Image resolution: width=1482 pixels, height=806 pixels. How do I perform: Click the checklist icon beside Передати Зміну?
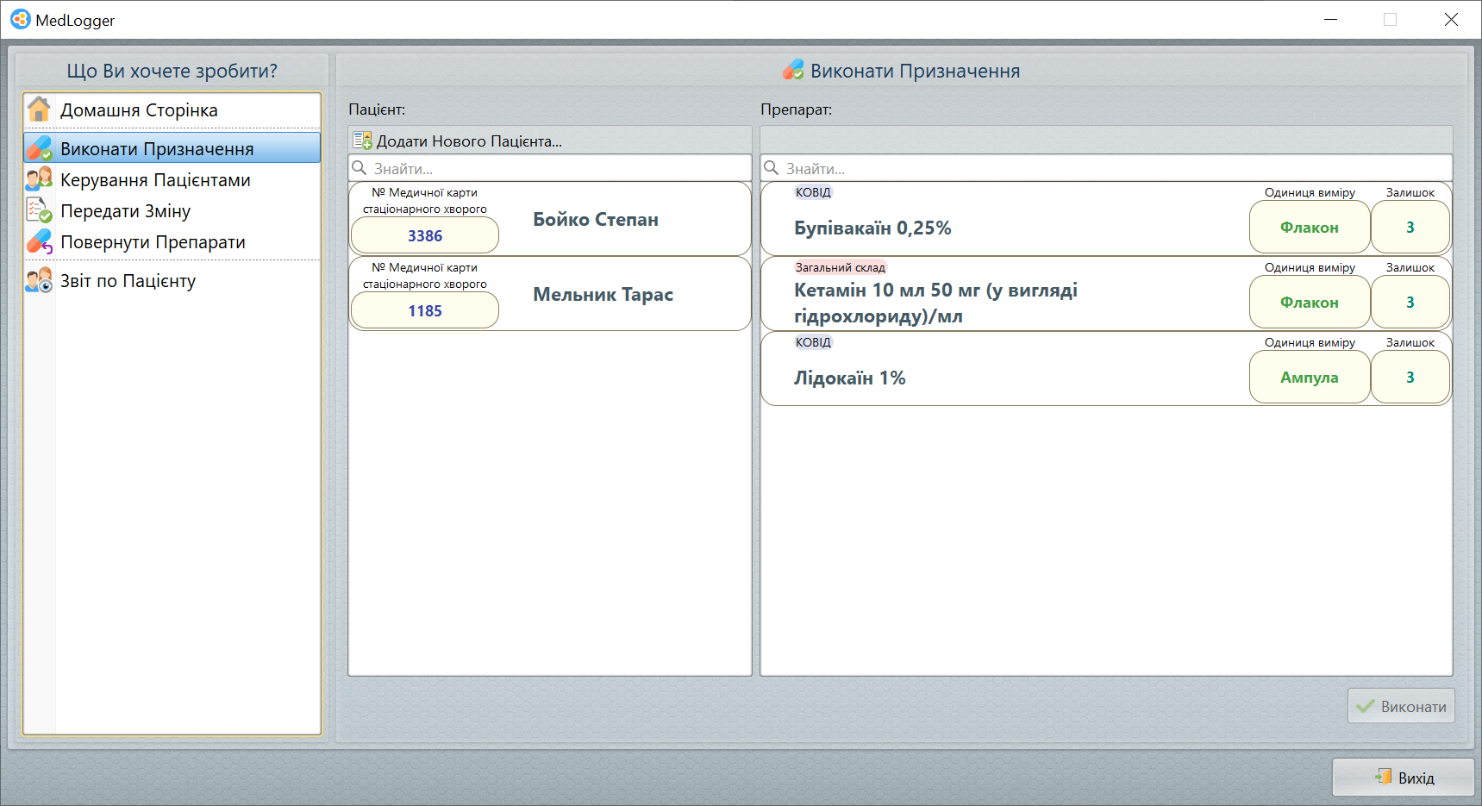pos(39,210)
